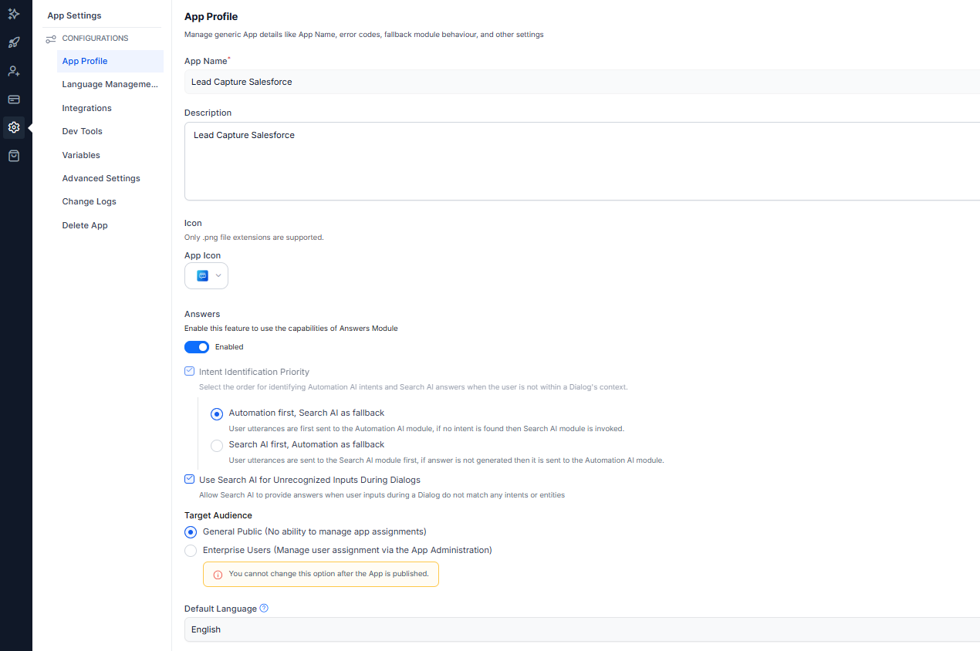Click the add user icon
Image resolution: width=980 pixels, height=651 pixels.
[x=14, y=71]
